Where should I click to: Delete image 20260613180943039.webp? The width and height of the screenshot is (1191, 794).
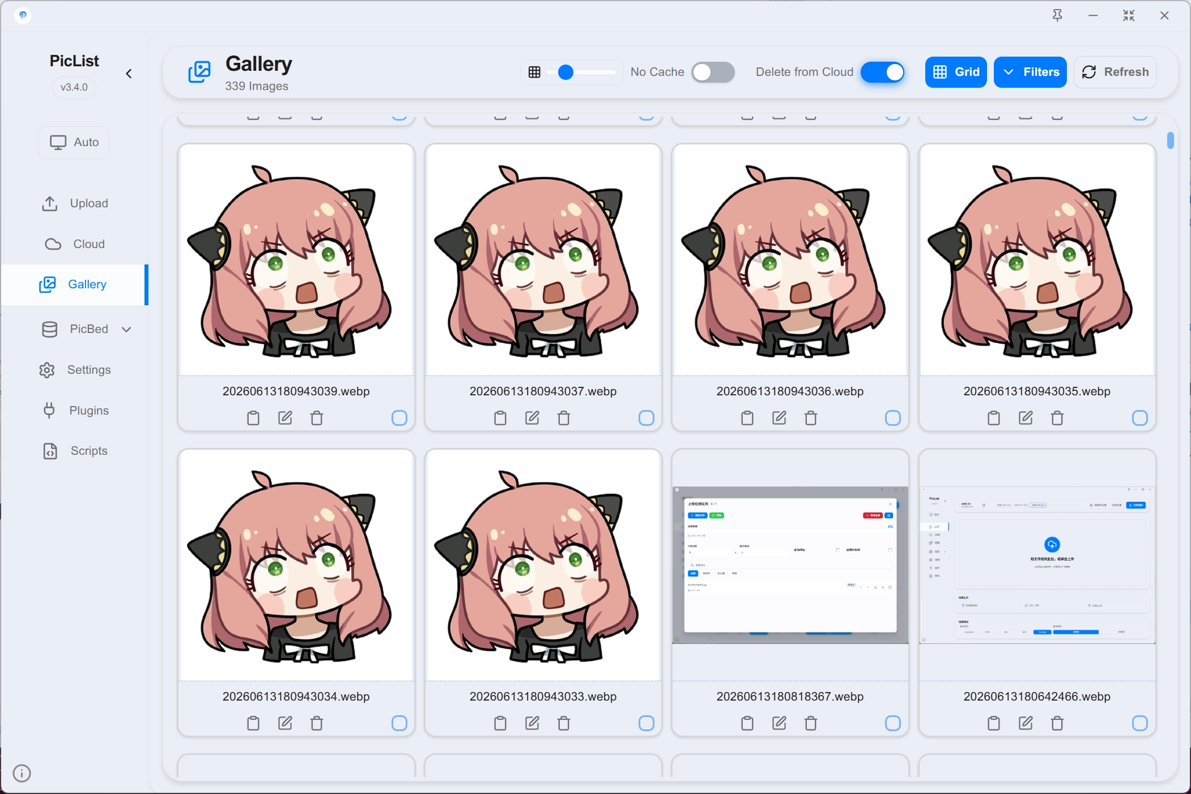(x=317, y=418)
